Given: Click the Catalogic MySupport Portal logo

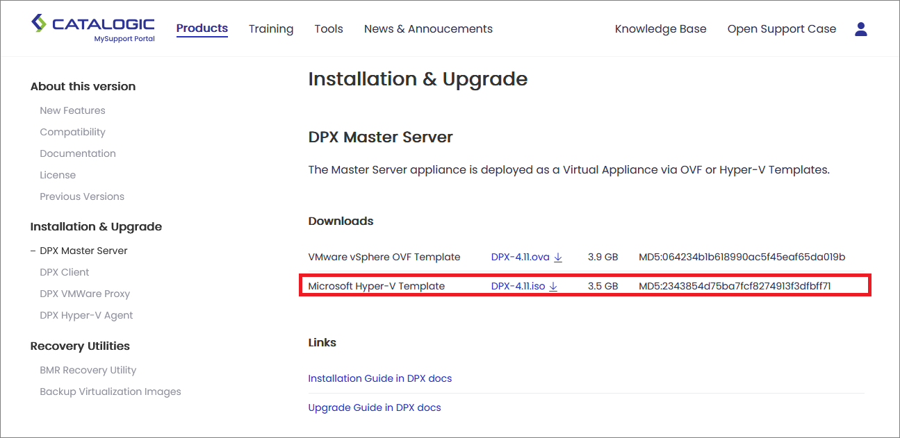Looking at the screenshot, I should 93,28.
